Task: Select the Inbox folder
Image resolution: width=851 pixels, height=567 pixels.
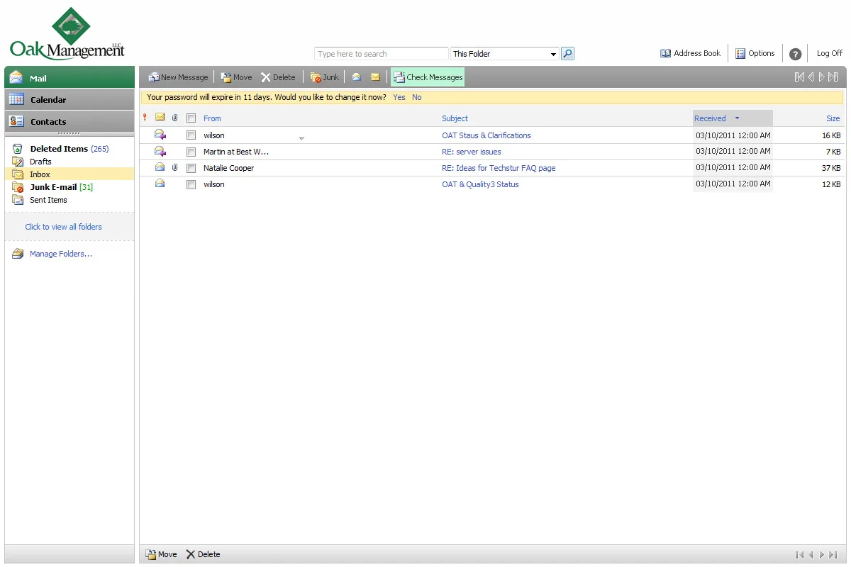Action: [40, 174]
